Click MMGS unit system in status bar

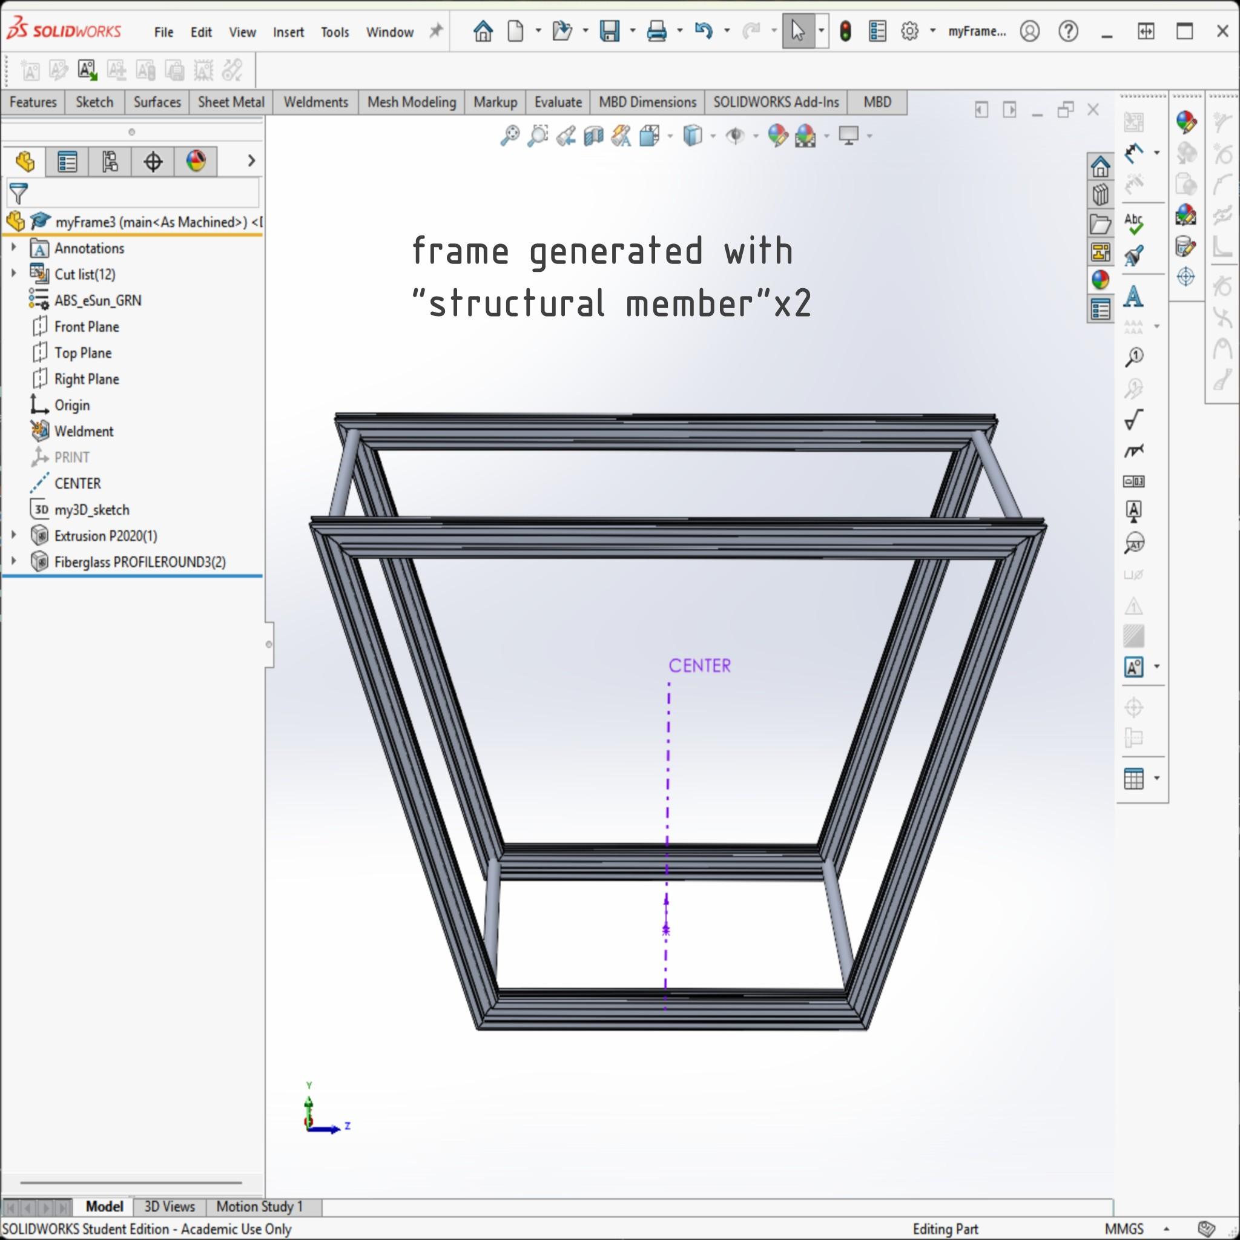click(x=1124, y=1228)
